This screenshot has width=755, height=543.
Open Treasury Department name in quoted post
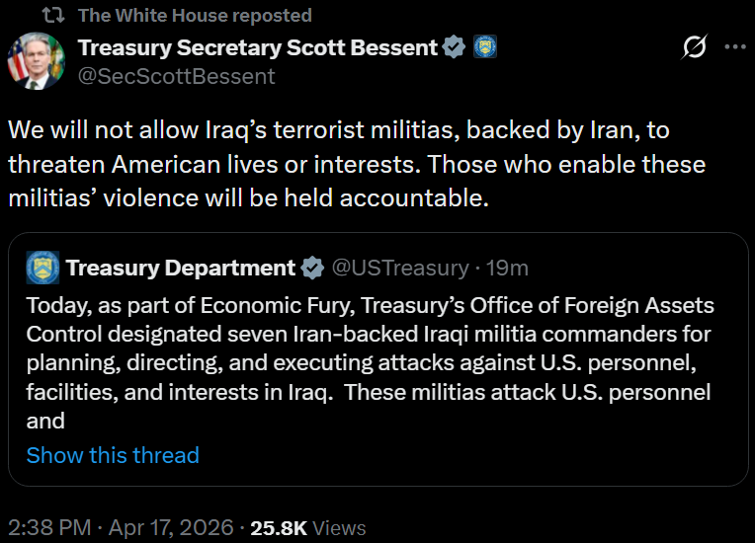click(180, 268)
